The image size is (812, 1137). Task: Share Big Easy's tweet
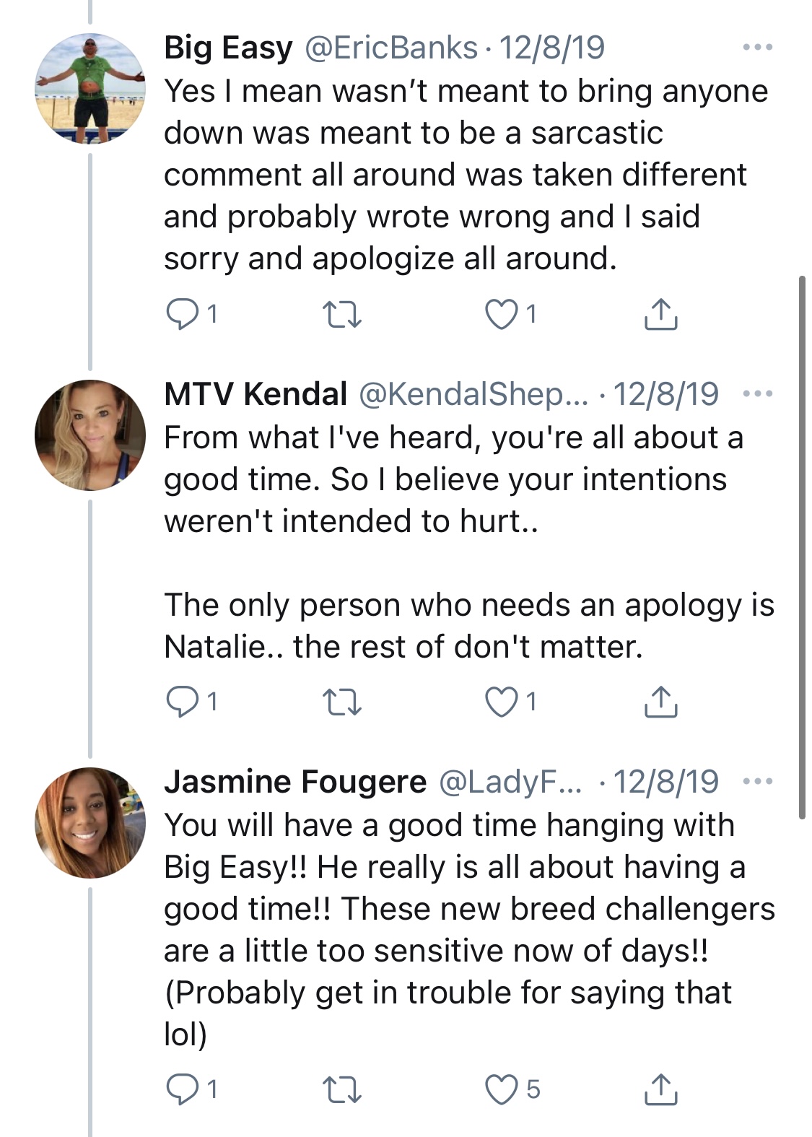click(x=660, y=314)
